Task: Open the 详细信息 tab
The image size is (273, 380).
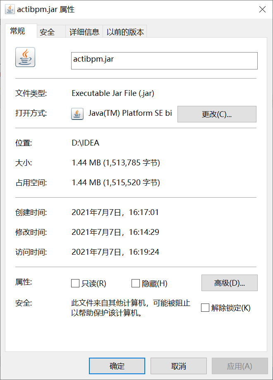Action: point(84,32)
